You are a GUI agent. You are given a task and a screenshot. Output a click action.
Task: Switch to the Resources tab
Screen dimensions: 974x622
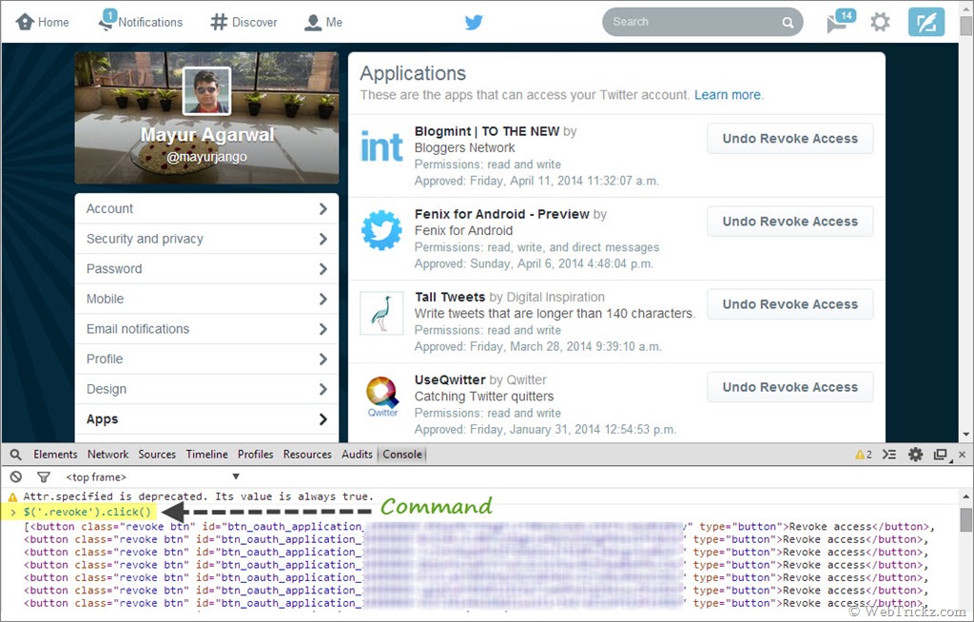click(307, 455)
